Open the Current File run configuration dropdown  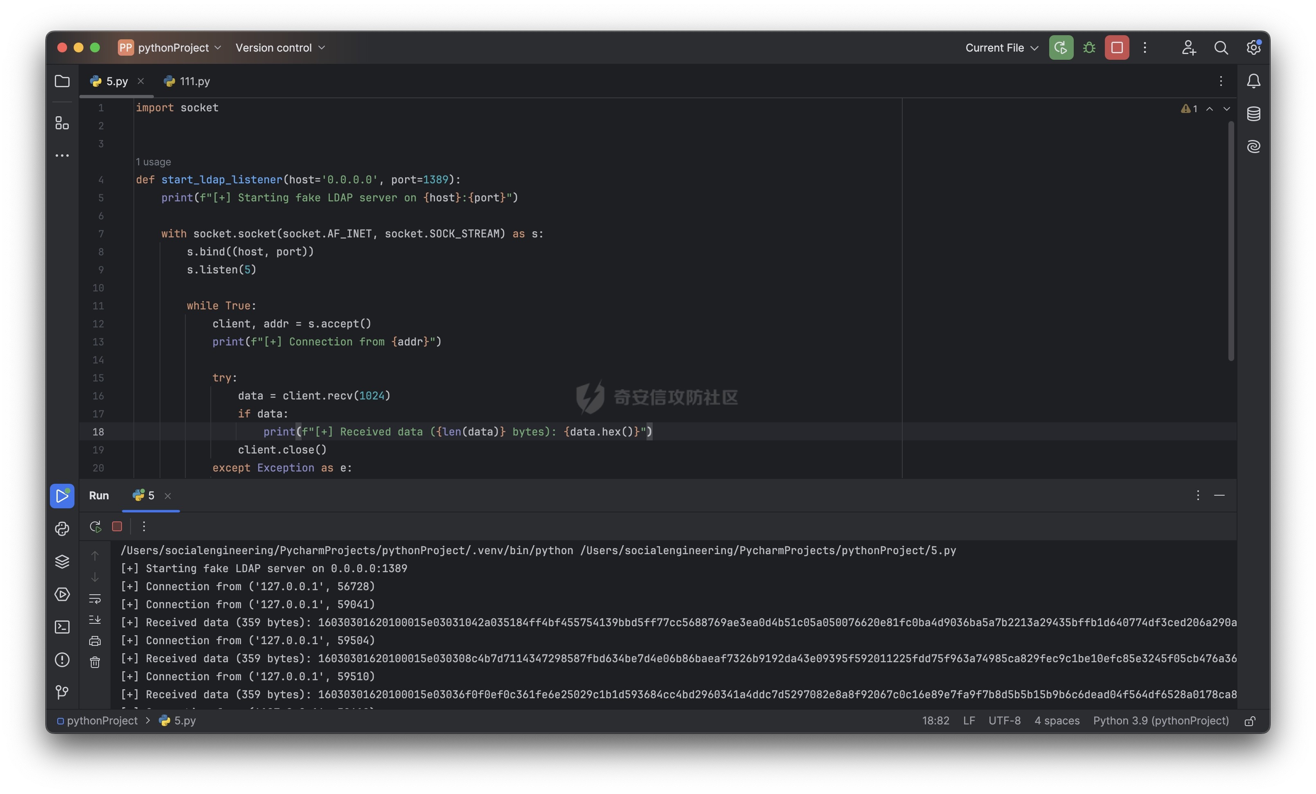pyautogui.click(x=1001, y=47)
